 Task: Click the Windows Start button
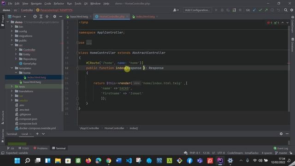coord(18,160)
